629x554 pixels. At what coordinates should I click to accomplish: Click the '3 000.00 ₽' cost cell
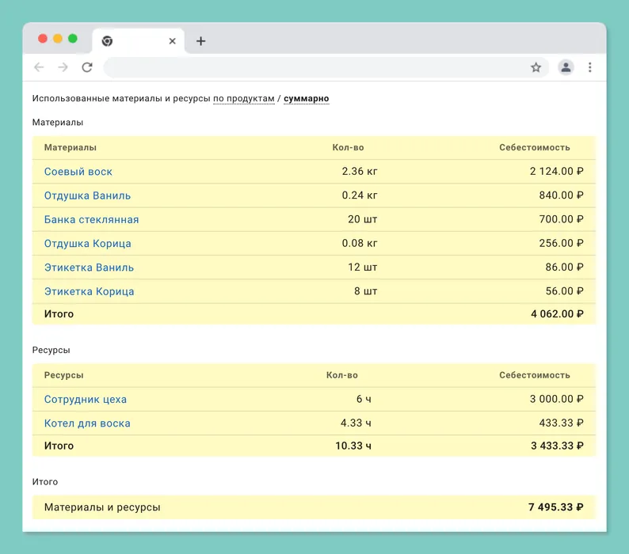[x=556, y=399]
